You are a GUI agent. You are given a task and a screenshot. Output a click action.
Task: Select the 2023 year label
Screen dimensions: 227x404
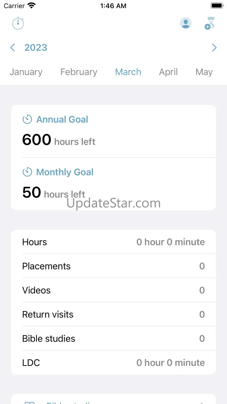[36, 47]
